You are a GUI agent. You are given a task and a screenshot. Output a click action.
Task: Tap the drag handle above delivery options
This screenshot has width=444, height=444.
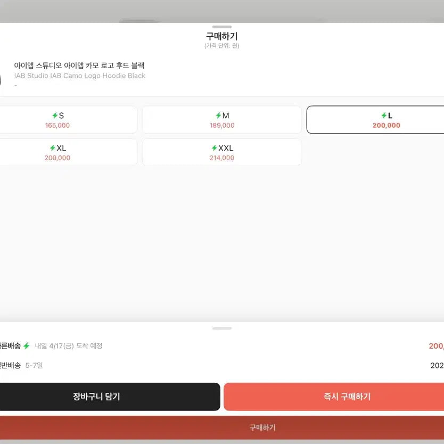pyautogui.click(x=222, y=328)
